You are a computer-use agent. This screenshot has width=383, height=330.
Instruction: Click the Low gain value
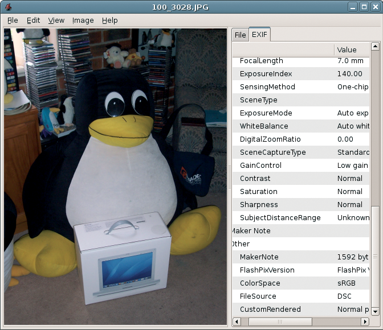tap(352, 166)
